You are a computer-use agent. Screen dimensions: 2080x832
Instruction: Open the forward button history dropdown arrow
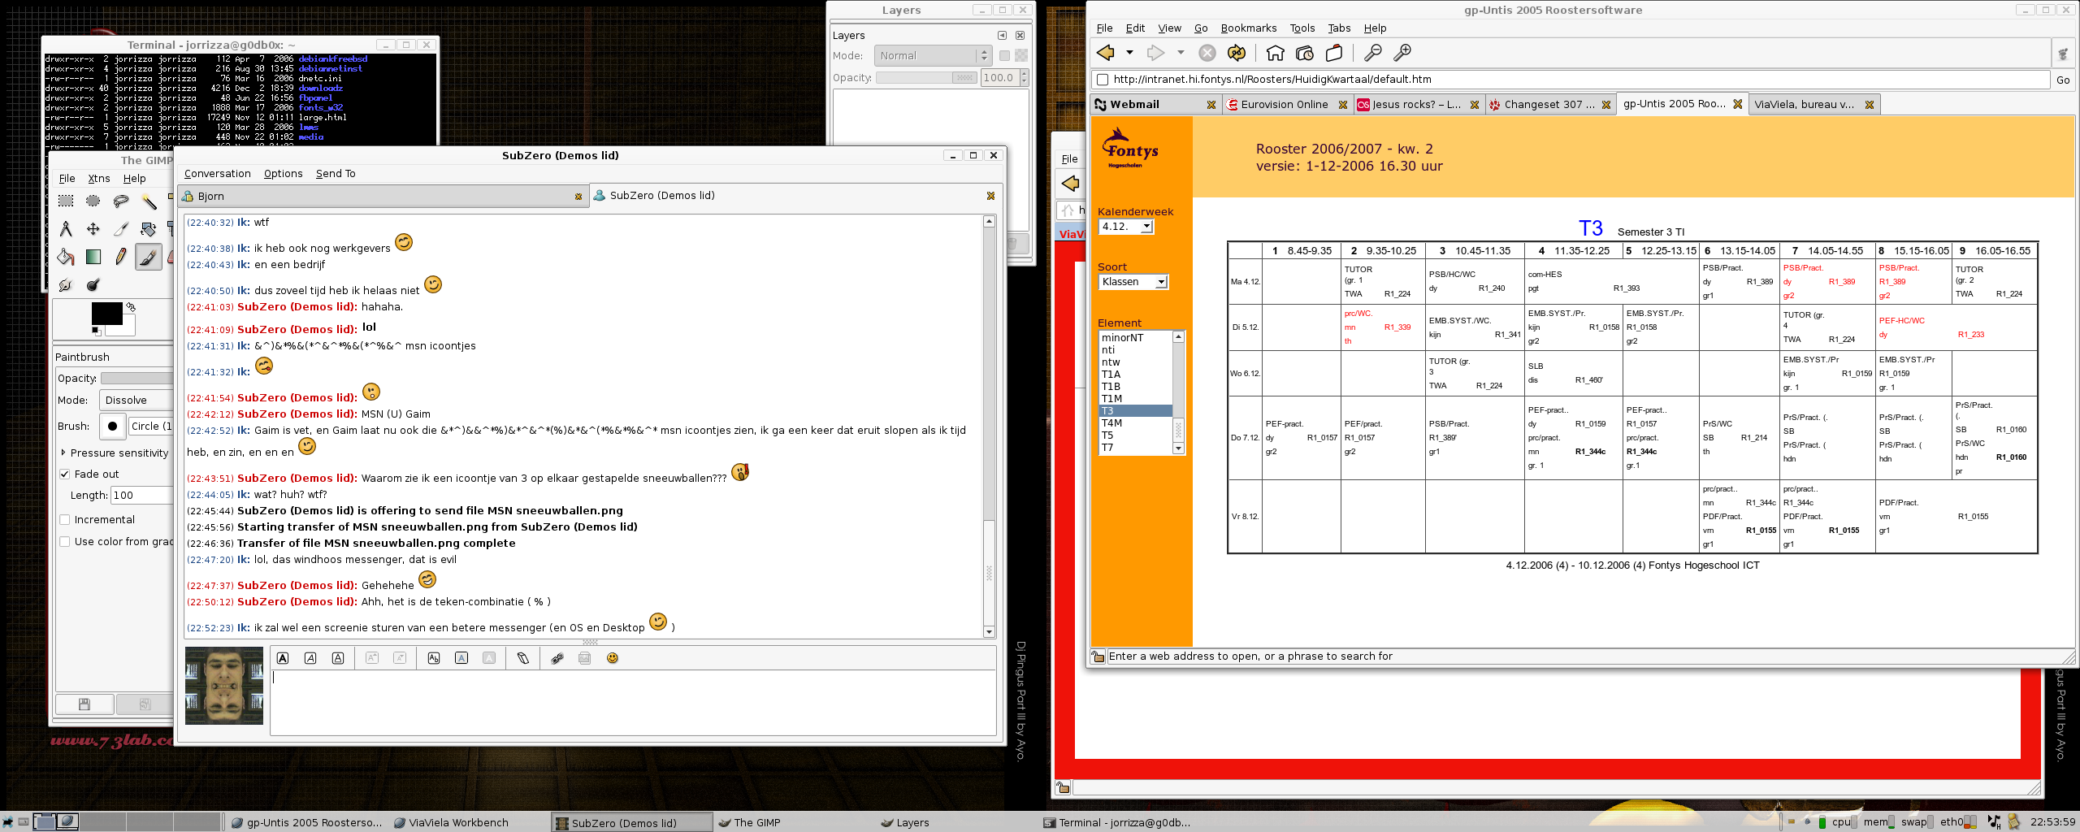coord(1181,53)
